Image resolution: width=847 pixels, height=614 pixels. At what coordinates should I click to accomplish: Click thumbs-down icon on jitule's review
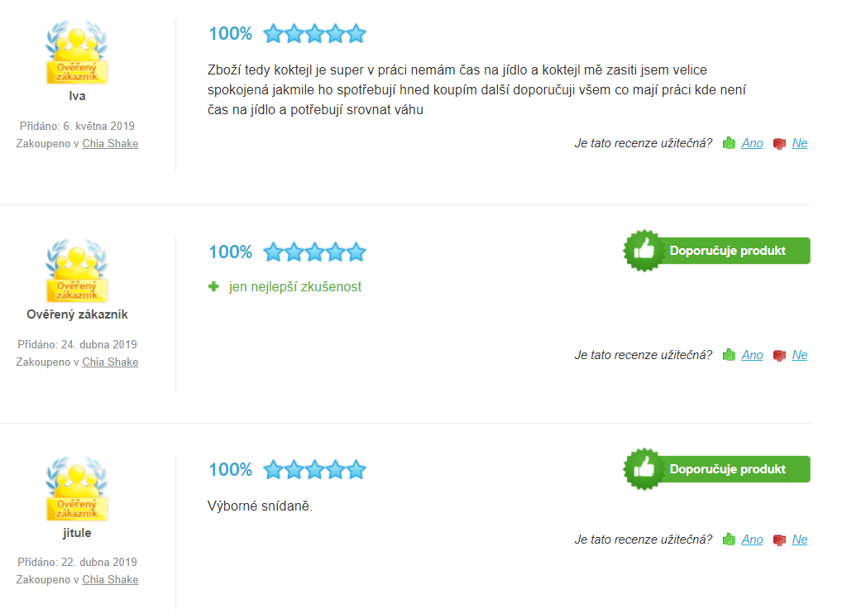click(x=779, y=540)
